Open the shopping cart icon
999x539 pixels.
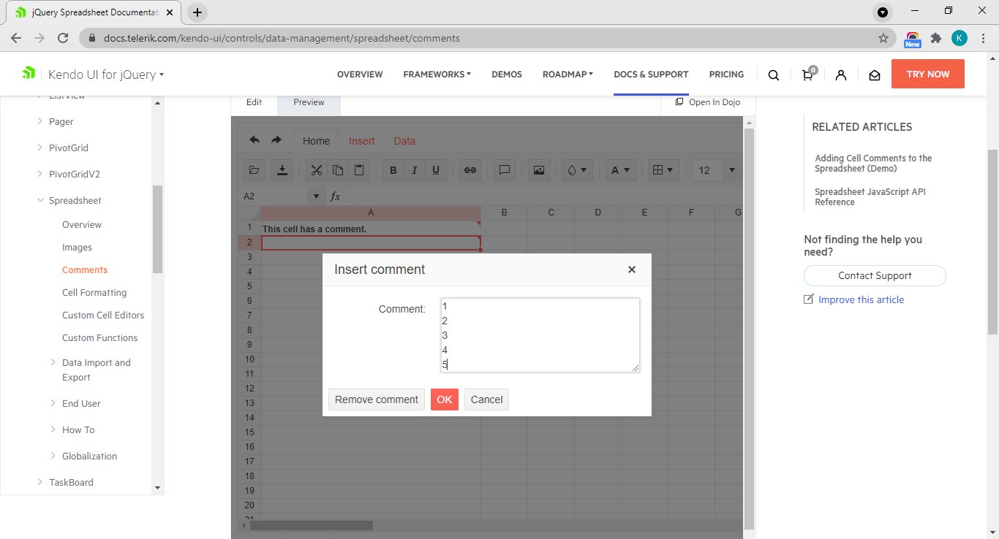tap(807, 74)
